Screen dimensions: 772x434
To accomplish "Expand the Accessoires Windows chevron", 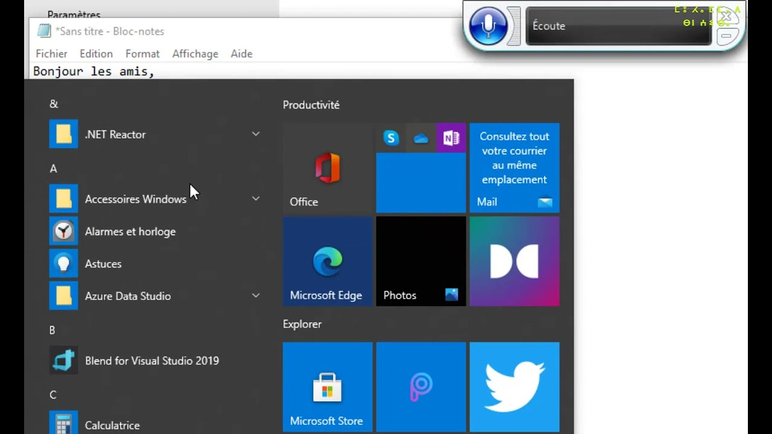I will coord(256,198).
